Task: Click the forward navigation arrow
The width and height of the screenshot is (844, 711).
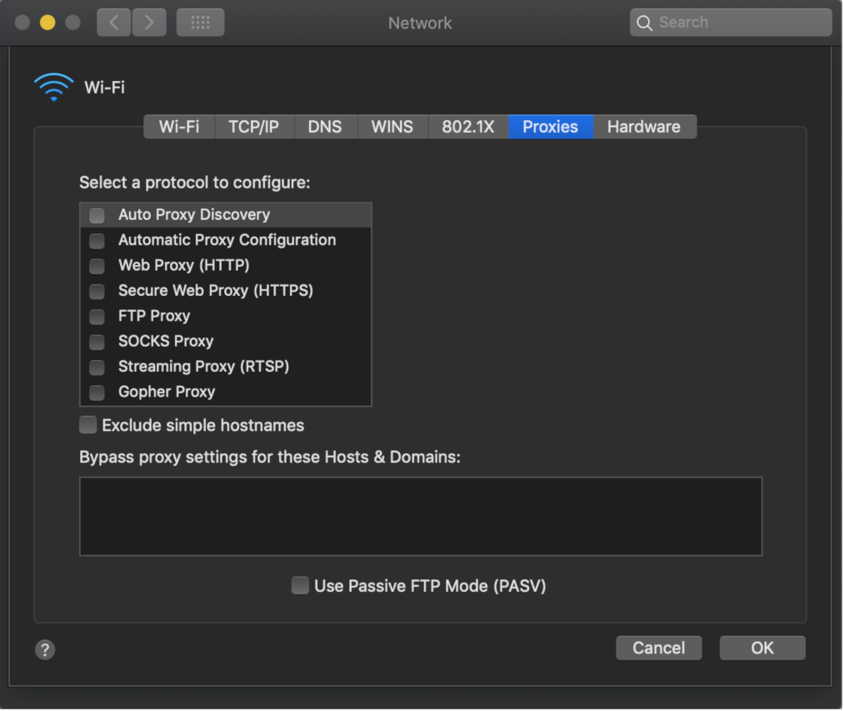Action: 149,23
